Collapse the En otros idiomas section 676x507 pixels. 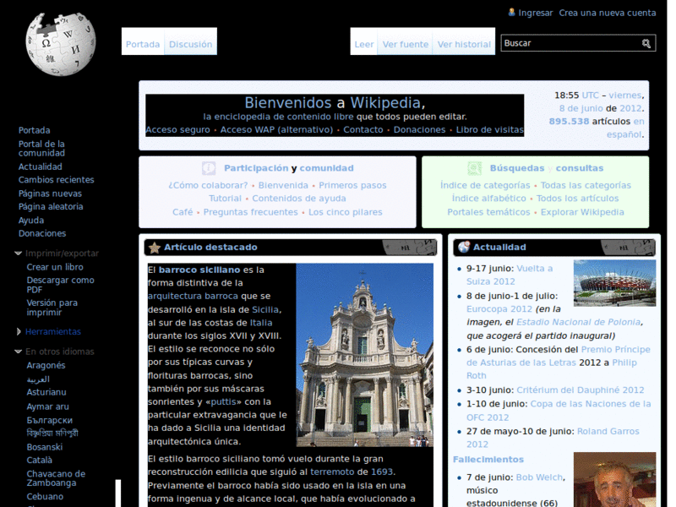pos(18,352)
